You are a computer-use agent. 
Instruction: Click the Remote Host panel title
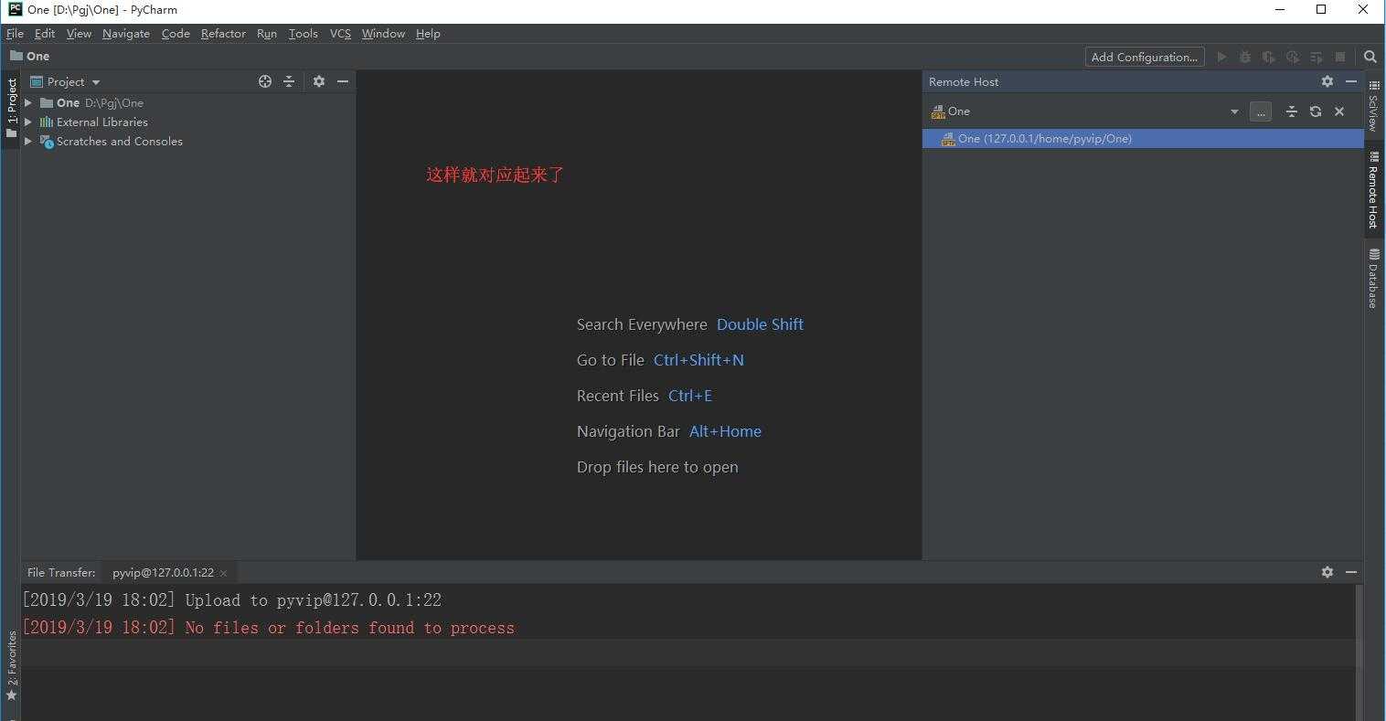click(x=964, y=81)
